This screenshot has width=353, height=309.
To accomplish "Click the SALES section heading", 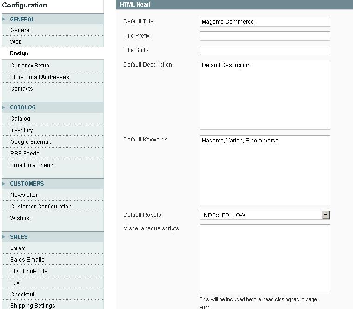I will (19, 237).
